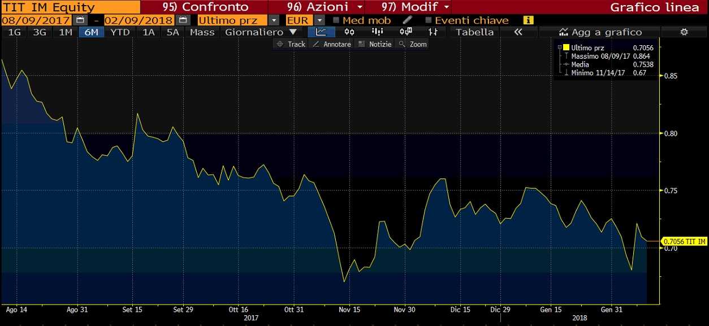Click the Ultimo prz legend label
The width and height of the screenshot is (709, 326).
(587, 47)
